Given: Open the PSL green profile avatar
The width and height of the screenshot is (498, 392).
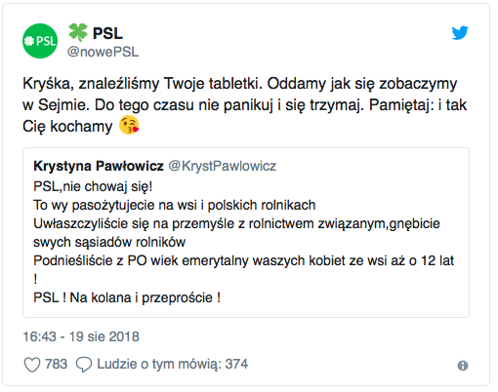Looking at the screenshot, I should (x=40, y=41).
